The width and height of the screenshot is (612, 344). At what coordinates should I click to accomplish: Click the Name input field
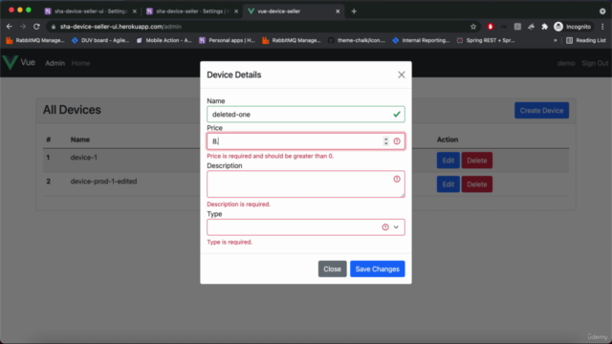[x=306, y=115]
